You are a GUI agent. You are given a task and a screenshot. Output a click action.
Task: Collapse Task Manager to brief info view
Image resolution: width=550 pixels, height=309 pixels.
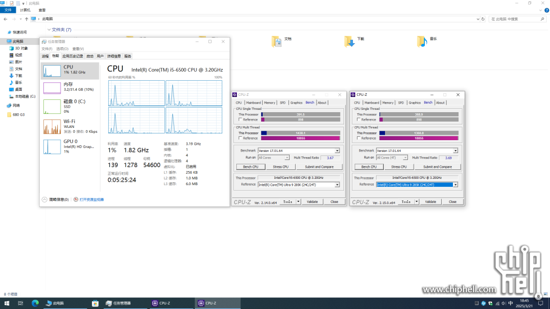pyautogui.click(x=56, y=200)
